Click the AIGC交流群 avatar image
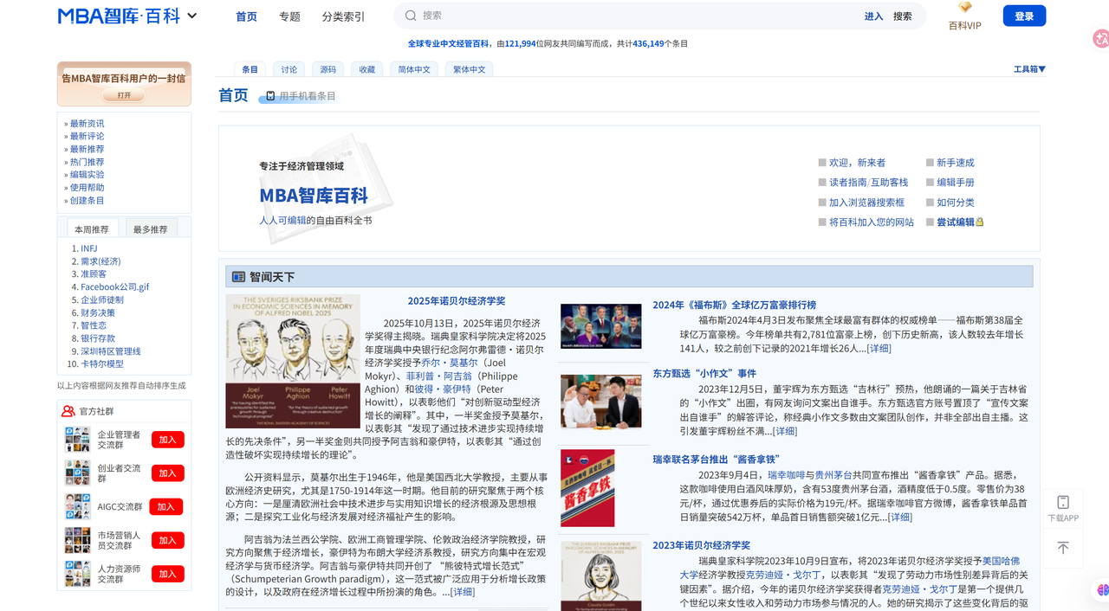This screenshot has height=611, width=1109. click(78, 507)
